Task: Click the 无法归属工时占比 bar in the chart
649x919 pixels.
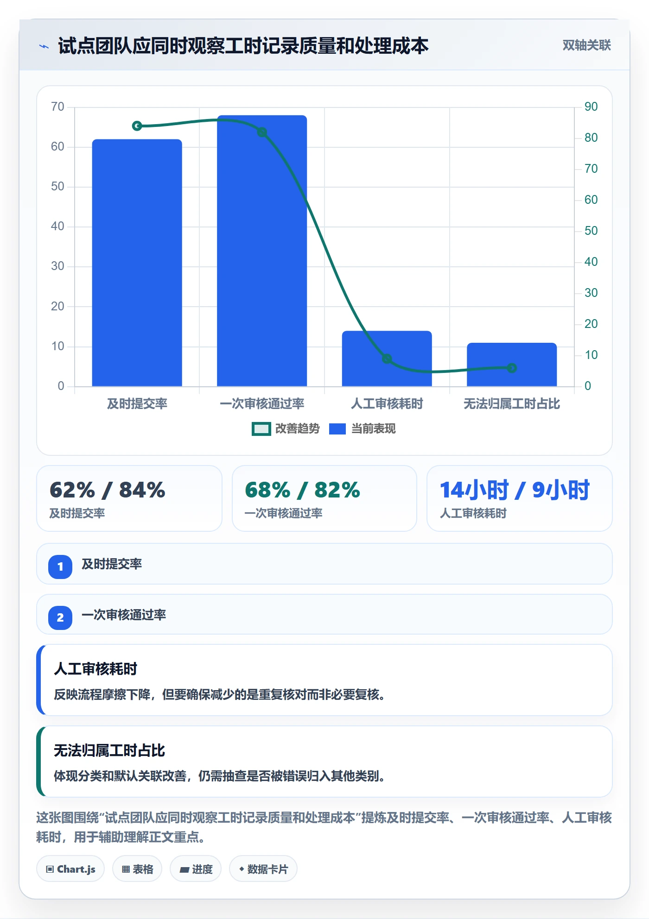Action: [512, 365]
